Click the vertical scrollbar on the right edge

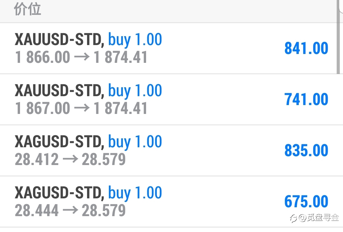(x=338, y=37)
